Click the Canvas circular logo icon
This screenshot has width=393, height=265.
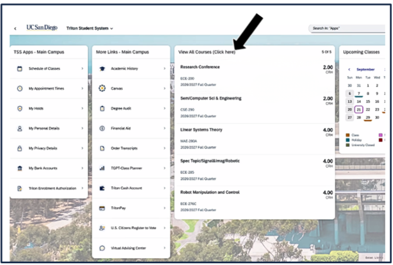(x=102, y=88)
